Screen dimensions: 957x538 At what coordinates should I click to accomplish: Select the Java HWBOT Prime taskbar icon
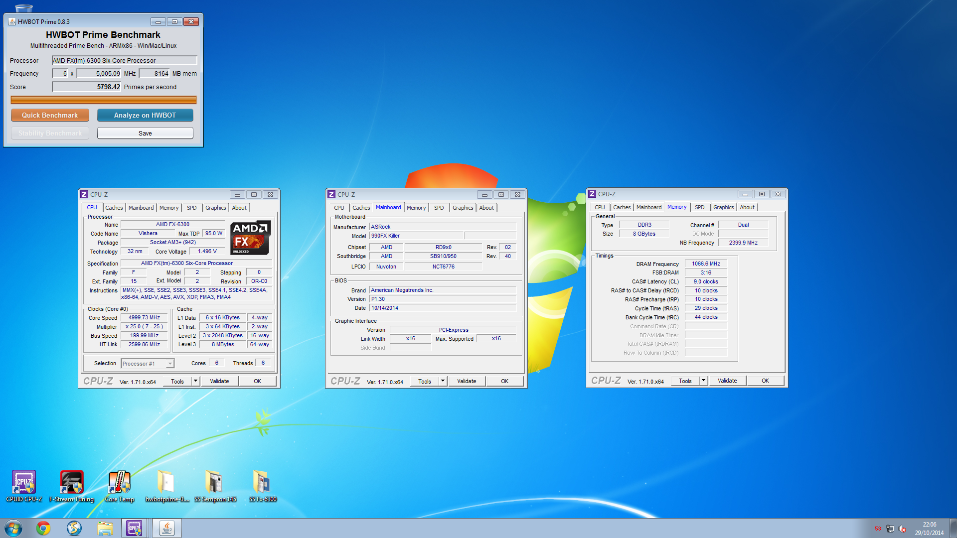(166, 528)
